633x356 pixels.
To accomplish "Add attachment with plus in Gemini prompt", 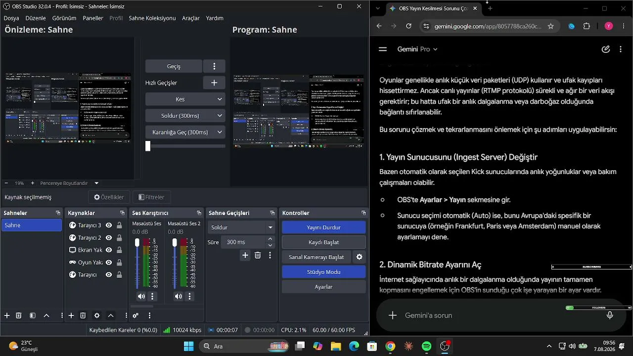I will pyautogui.click(x=393, y=315).
